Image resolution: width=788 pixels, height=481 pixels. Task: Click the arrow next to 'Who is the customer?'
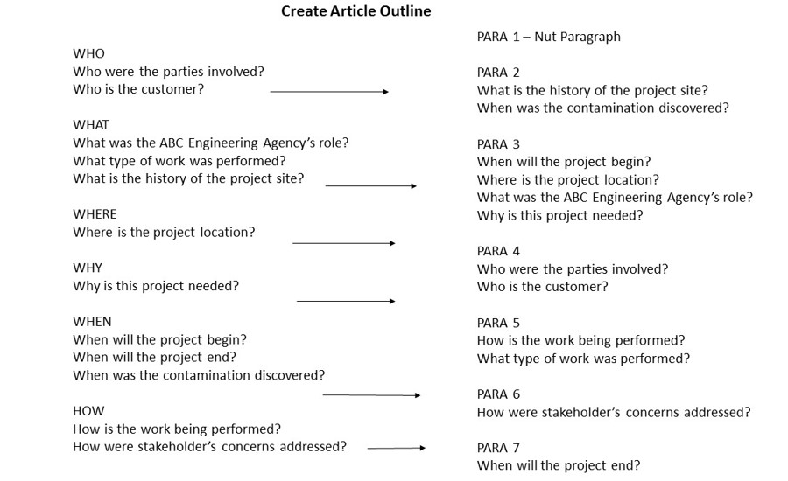(329, 92)
